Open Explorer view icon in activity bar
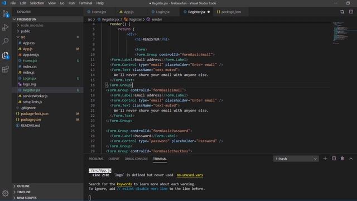The image size is (357, 201). (6, 55)
